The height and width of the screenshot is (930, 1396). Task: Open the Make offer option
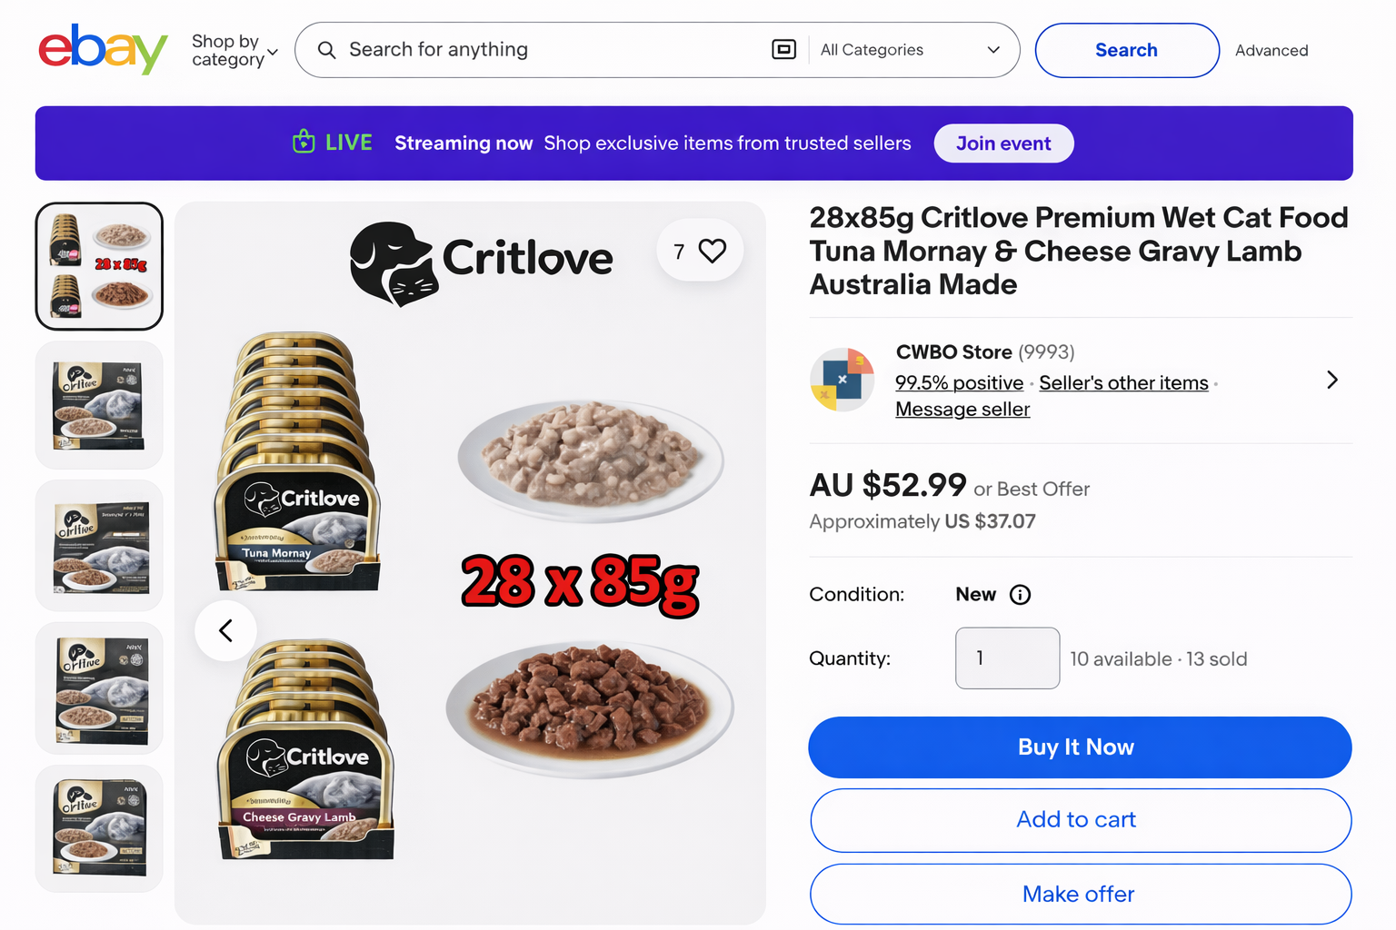tap(1078, 894)
